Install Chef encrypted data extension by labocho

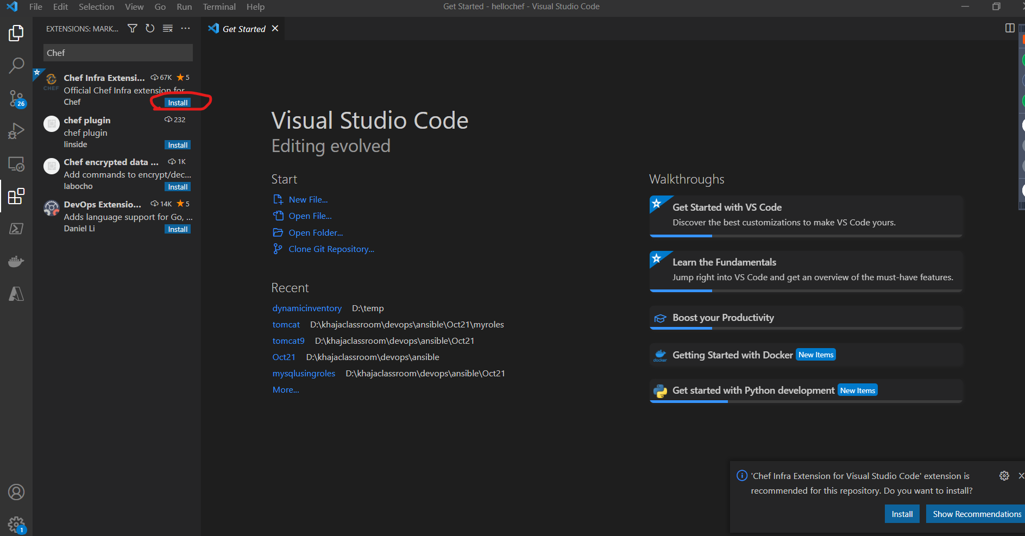[x=178, y=187]
